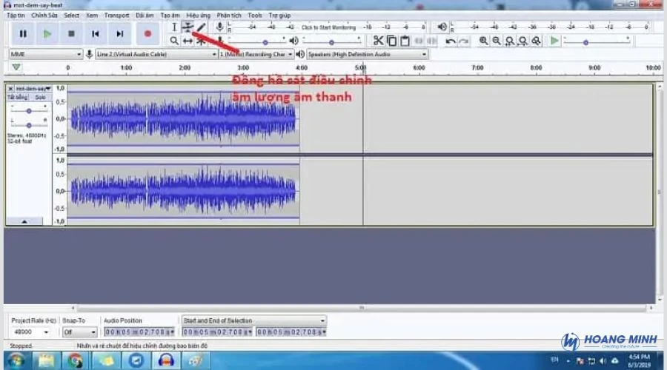Click the Zoom toggle icon
Viewport: 667px width, 370px height.
pyautogui.click(x=536, y=41)
